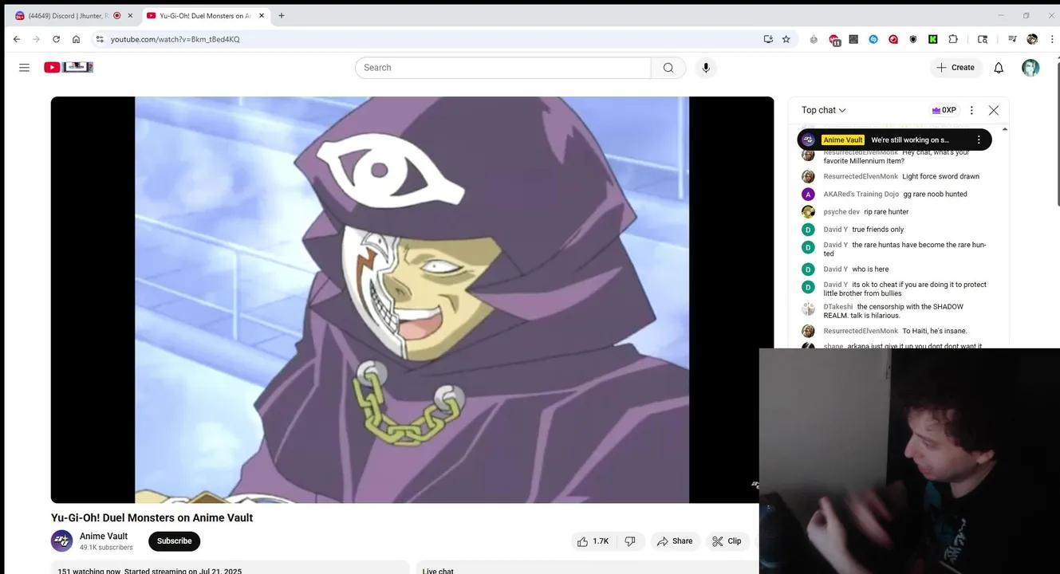Open the media controls music-note icon
This screenshot has width=1060, height=574.
point(1012,39)
